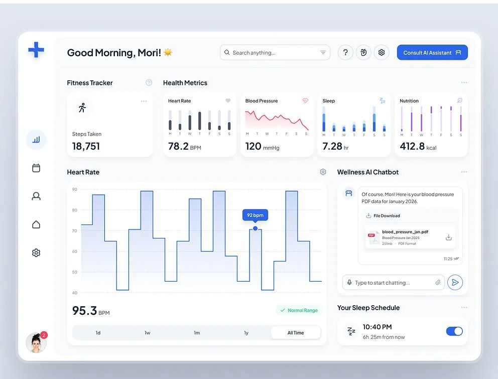Switch to the 1m time range tab
Image resolution: width=498 pixels, height=379 pixels.
[x=197, y=333]
